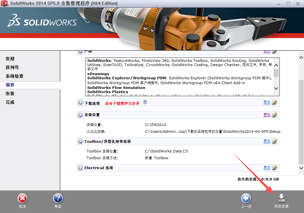Click the question mark beside 下载选项

coord(145,102)
